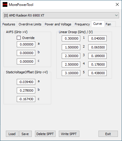Click Linear Droop row 5 GHz field 3.100000
The height and width of the screenshot is (141, 122).
pos(71,73)
